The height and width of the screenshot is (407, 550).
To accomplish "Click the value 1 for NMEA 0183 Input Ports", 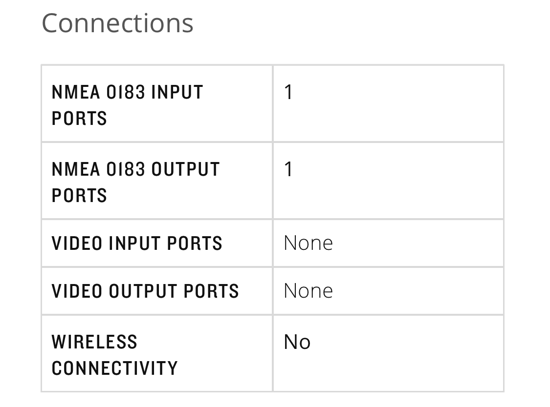I will pyautogui.click(x=288, y=92).
